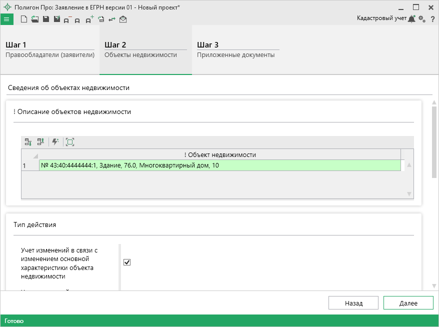Screen dimensions: 439x327
Task: Switch to Шаг 1 Правообладатели tab
Action: point(49,49)
